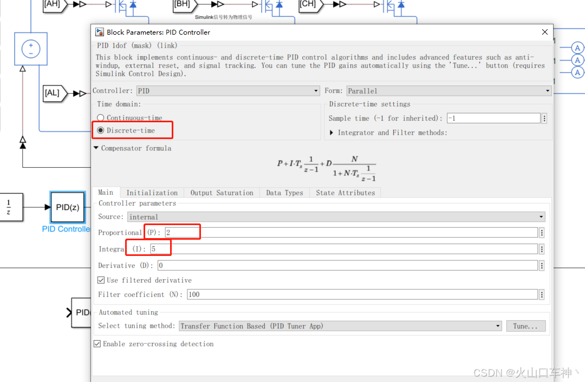The height and width of the screenshot is (382, 585).
Task: Click the Simulink signal conversion annotation text
Action: [224, 17]
